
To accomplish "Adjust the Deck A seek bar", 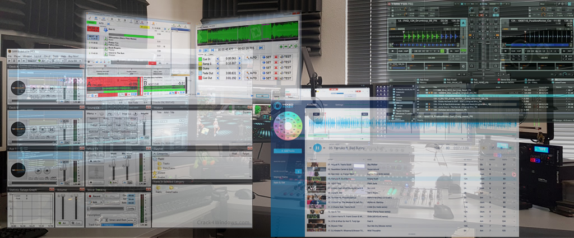I will point(34,100).
